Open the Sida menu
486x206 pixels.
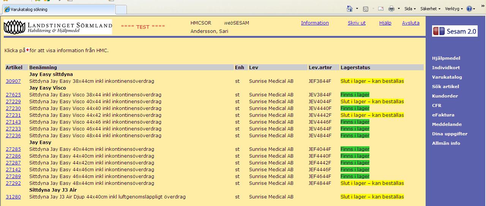pos(410,9)
